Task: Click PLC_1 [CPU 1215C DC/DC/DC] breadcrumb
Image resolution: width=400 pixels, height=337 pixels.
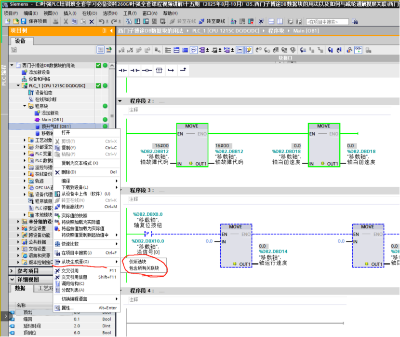Action: pos(225,31)
